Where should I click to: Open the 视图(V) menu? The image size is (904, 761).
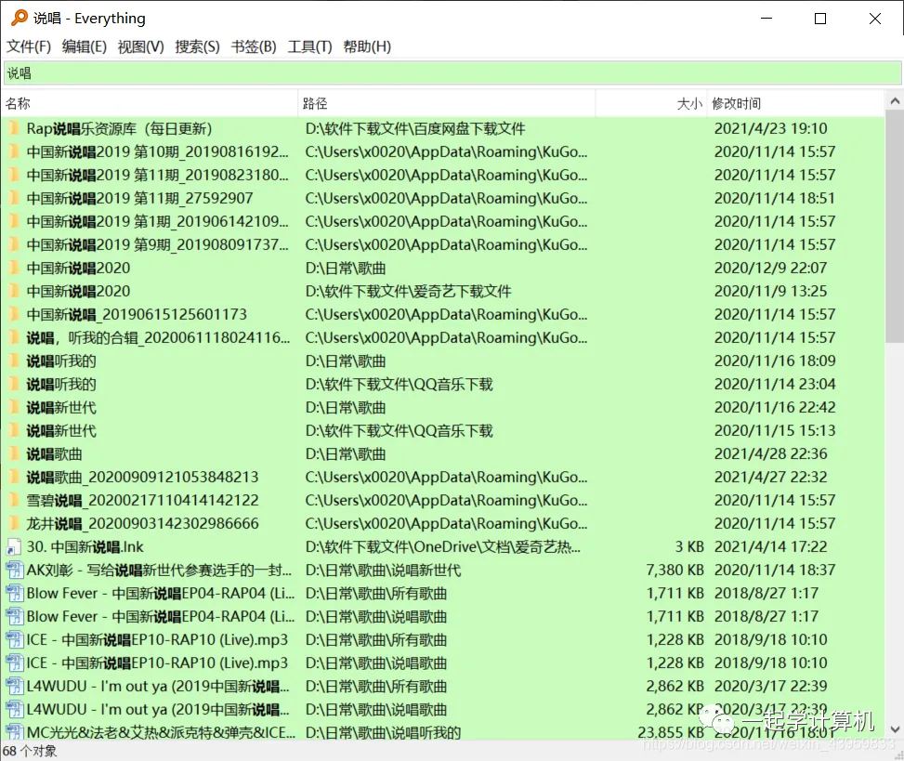coord(140,46)
